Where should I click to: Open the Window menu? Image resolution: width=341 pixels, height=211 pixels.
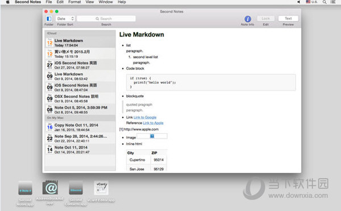(106, 2)
